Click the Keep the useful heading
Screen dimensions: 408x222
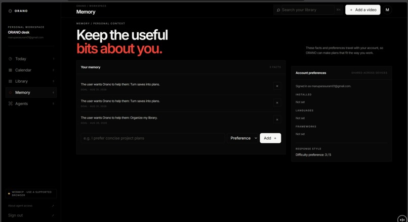click(122, 35)
